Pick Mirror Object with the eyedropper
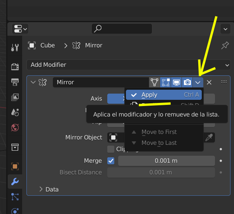The width and height of the screenshot is (234, 214). pyautogui.click(x=209, y=137)
